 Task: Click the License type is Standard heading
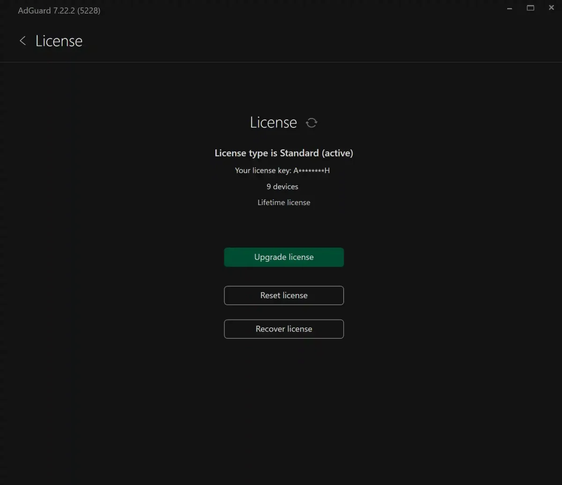pos(284,153)
